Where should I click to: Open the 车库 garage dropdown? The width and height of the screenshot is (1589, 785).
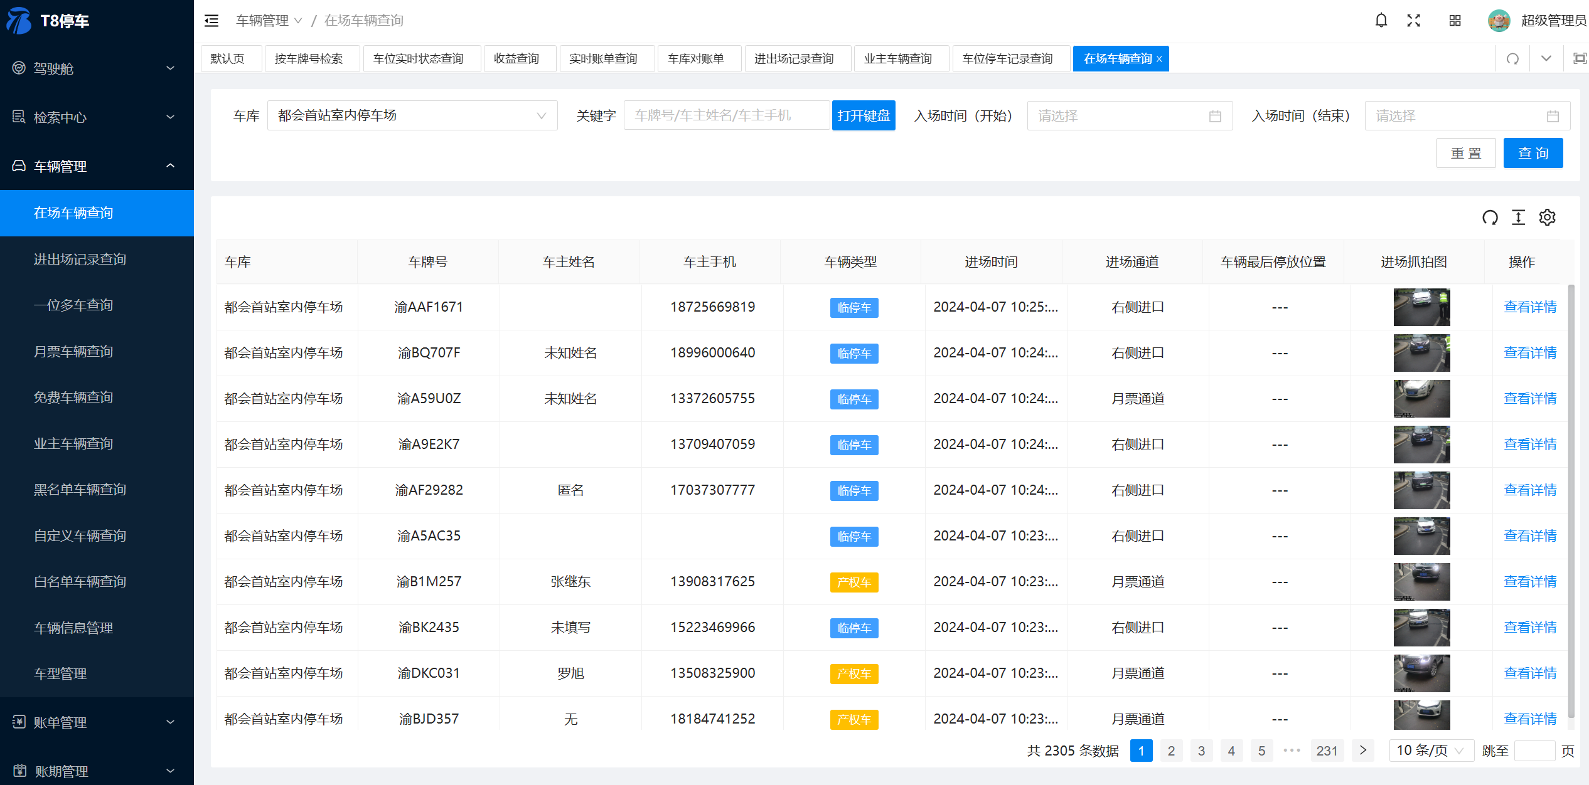click(x=412, y=115)
